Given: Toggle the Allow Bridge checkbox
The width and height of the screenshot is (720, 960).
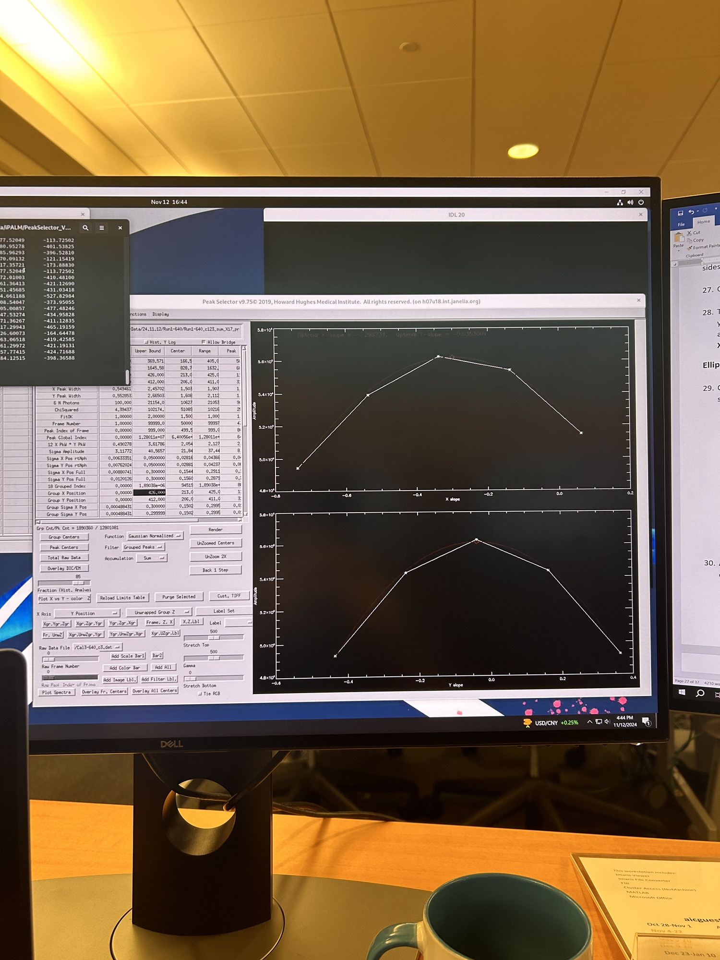Looking at the screenshot, I should (204, 342).
